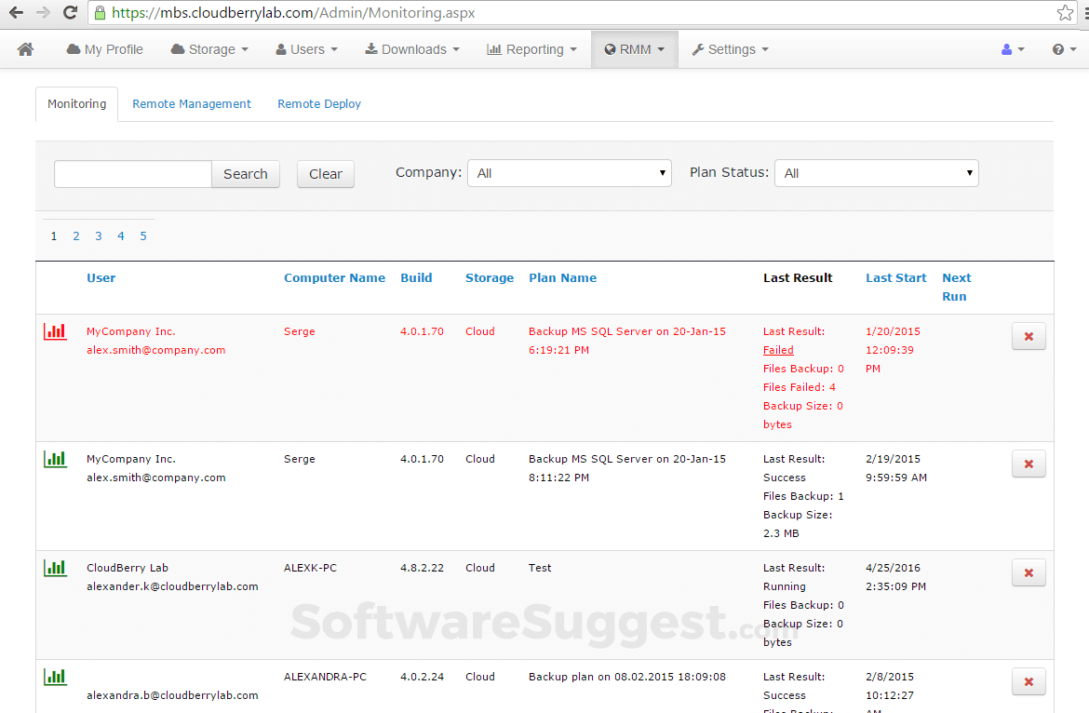Delete the Test plan with its X button
Screen dimensions: 1089x713
(x=1028, y=572)
